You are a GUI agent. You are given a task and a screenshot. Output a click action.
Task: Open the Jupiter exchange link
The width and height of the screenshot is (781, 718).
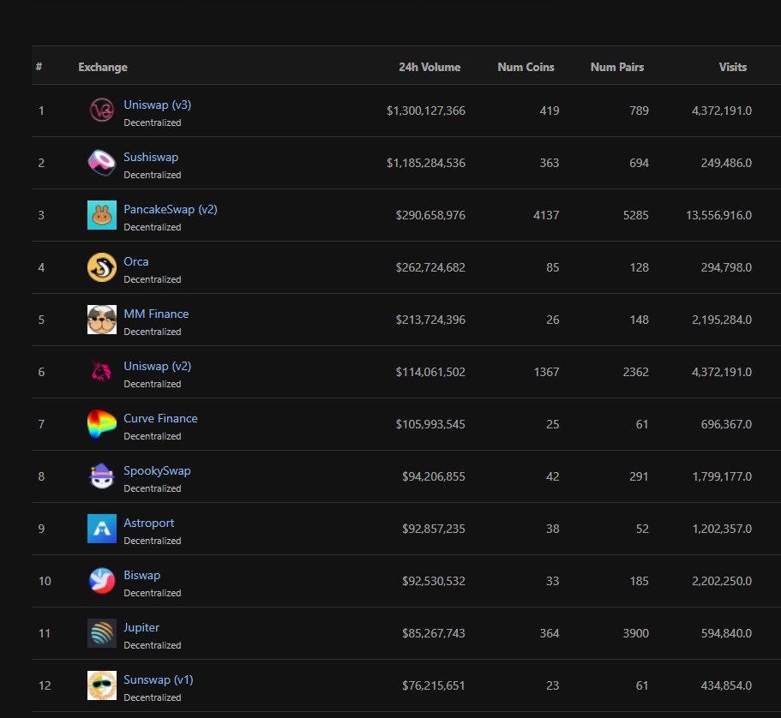(141, 627)
